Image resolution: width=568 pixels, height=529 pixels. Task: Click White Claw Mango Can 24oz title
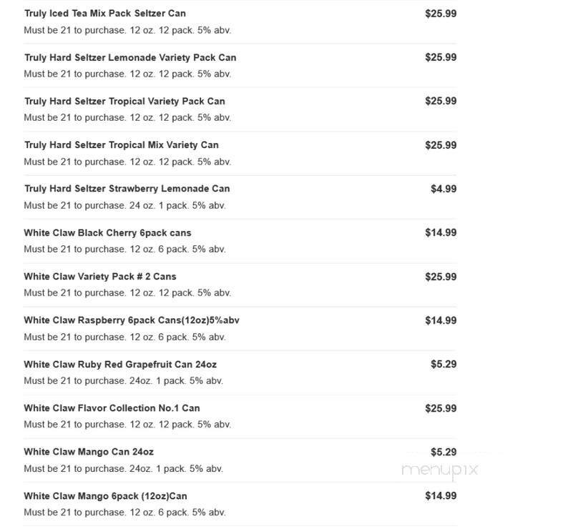click(x=88, y=452)
